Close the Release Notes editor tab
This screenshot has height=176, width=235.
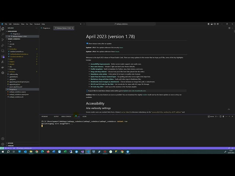click(73, 28)
